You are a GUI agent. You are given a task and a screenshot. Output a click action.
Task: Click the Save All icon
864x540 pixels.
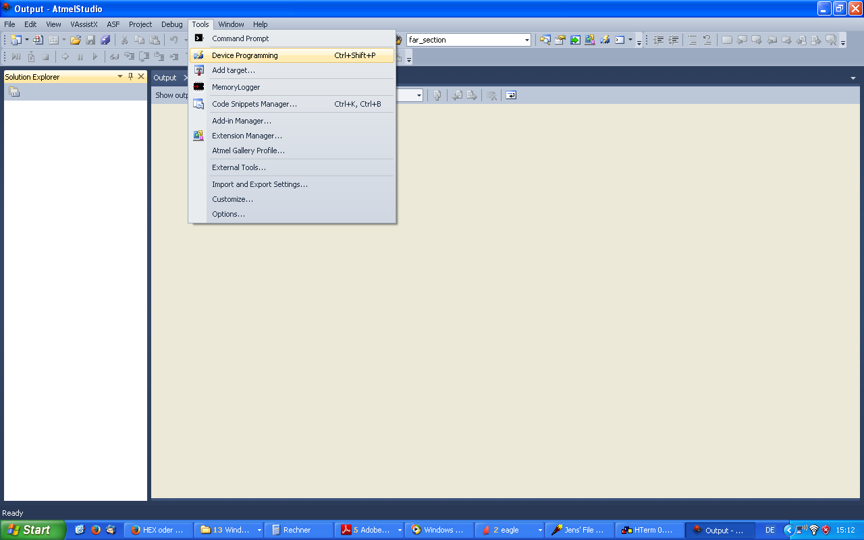click(x=105, y=40)
